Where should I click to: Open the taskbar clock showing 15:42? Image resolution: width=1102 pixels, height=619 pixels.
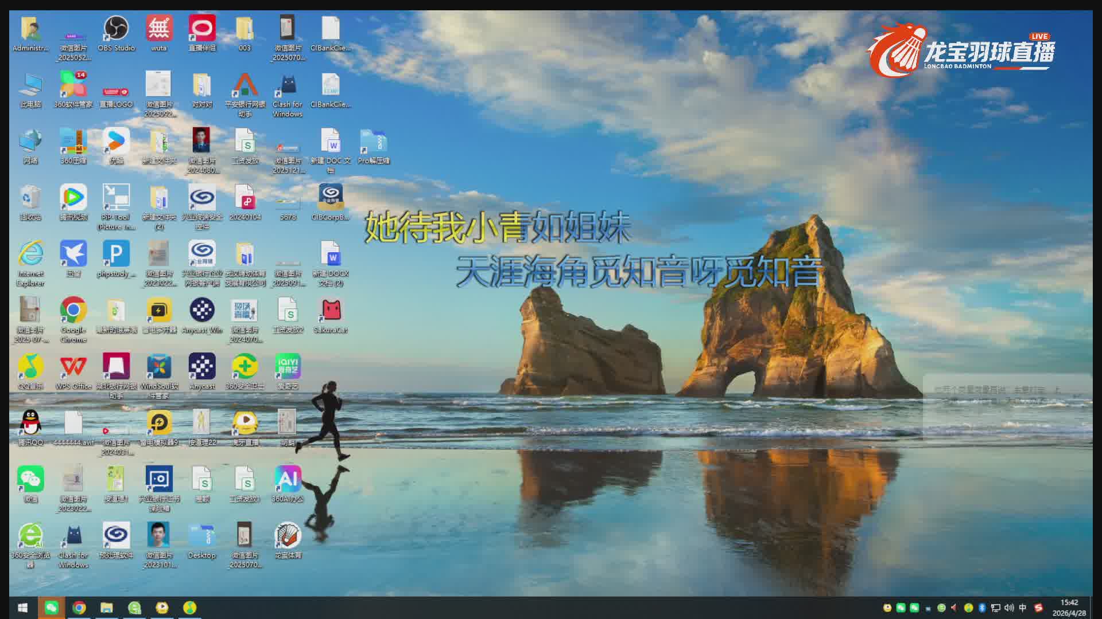(x=1069, y=608)
